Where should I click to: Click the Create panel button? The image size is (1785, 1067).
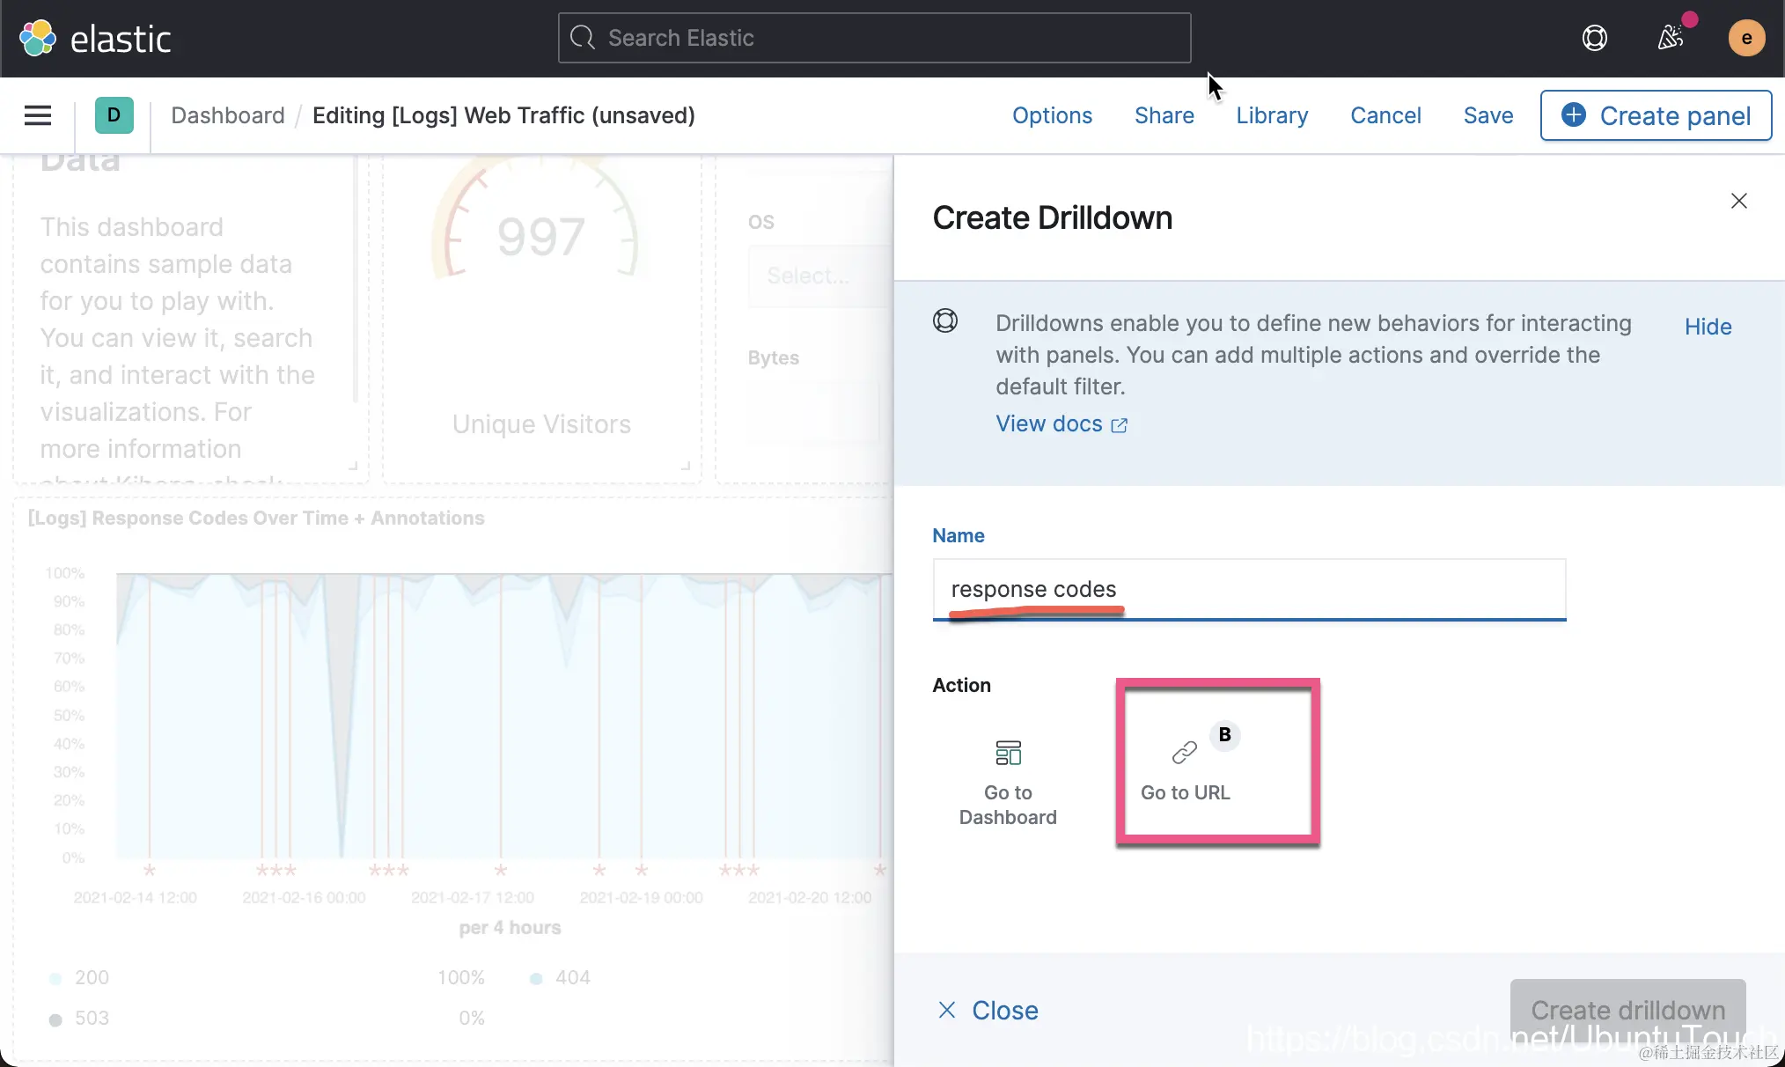1656,115
